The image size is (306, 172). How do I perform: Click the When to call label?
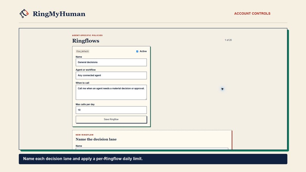82,83
